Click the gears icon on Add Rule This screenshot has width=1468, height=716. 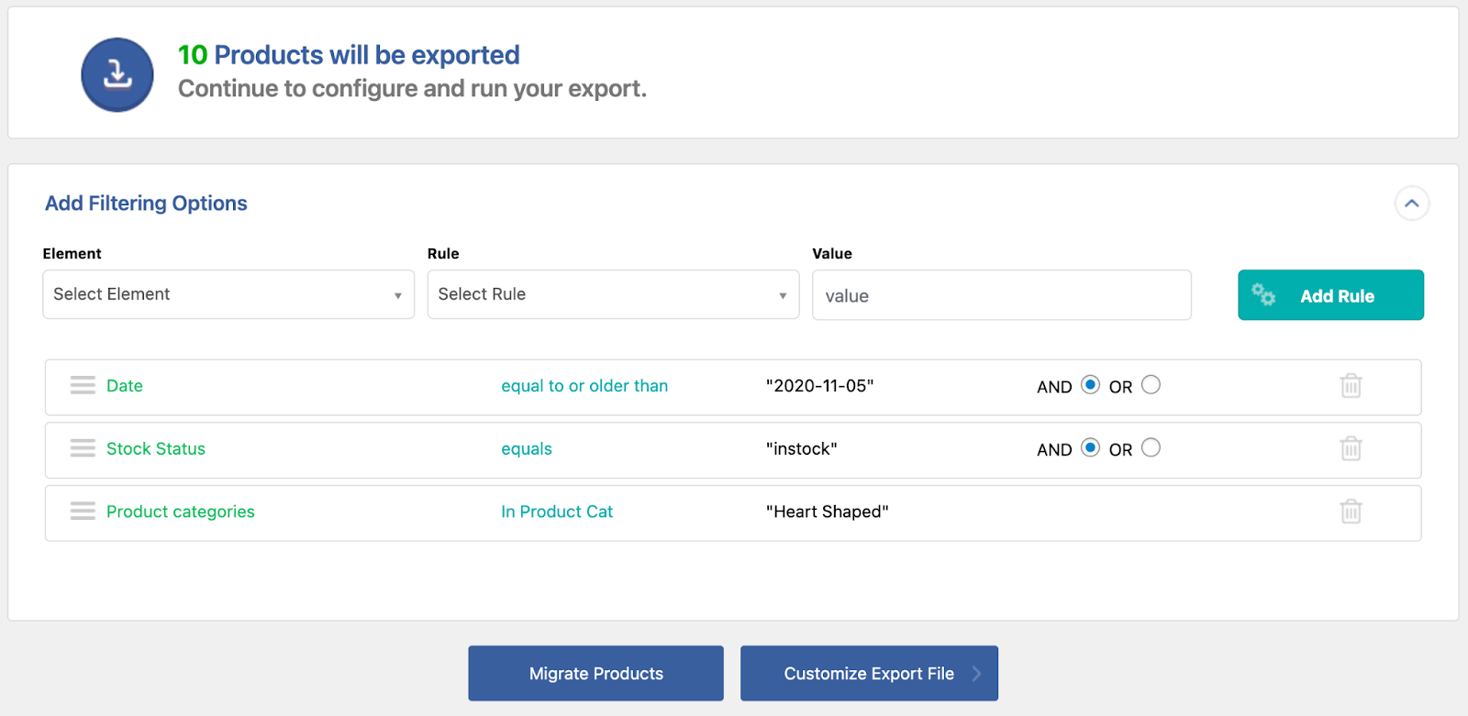pos(1263,295)
